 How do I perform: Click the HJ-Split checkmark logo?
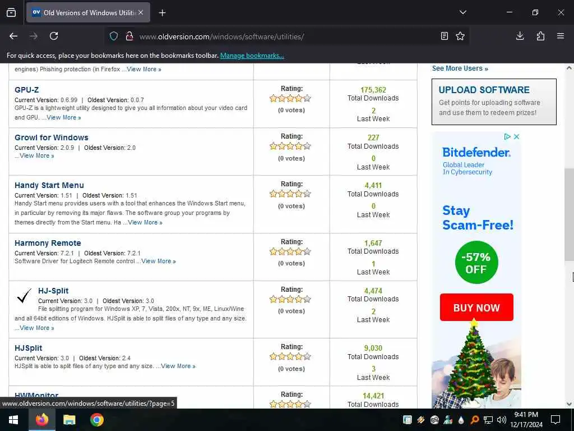pyautogui.click(x=24, y=296)
